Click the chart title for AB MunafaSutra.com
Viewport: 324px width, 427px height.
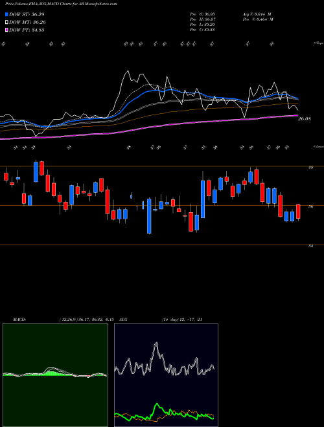tap(61, 5)
